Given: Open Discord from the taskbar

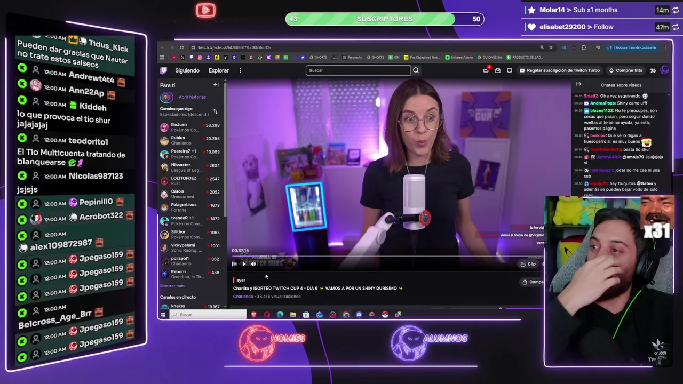Looking at the screenshot, I should pos(359,315).
